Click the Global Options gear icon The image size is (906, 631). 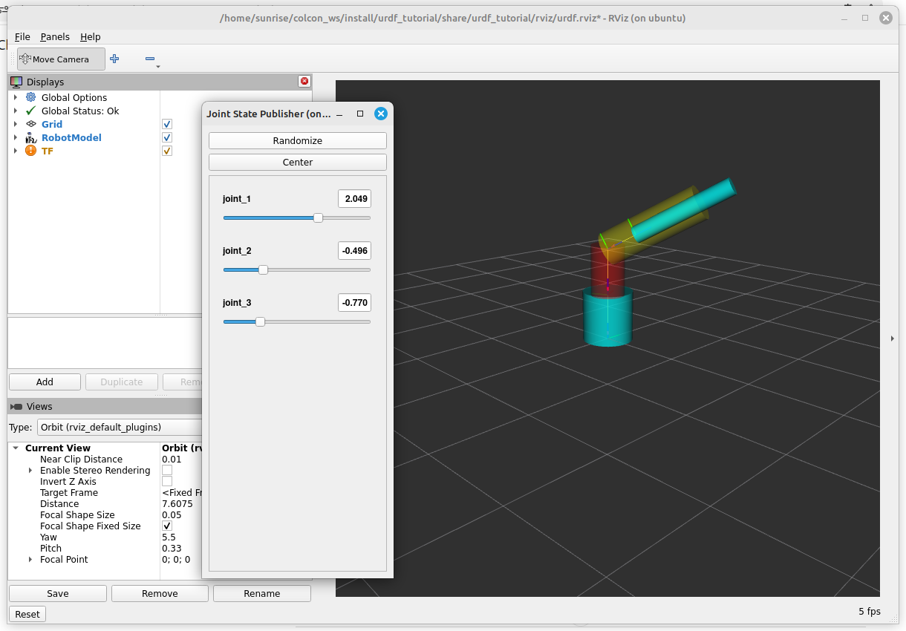click(x=30, y=98)
